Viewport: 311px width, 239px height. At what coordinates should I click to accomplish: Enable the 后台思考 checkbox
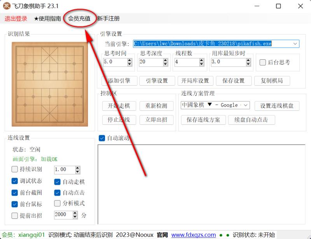(x=263, y=62)
